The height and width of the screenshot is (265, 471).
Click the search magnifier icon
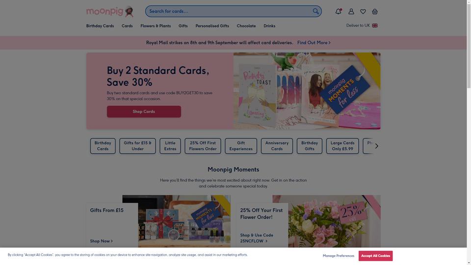coord(315,11)
